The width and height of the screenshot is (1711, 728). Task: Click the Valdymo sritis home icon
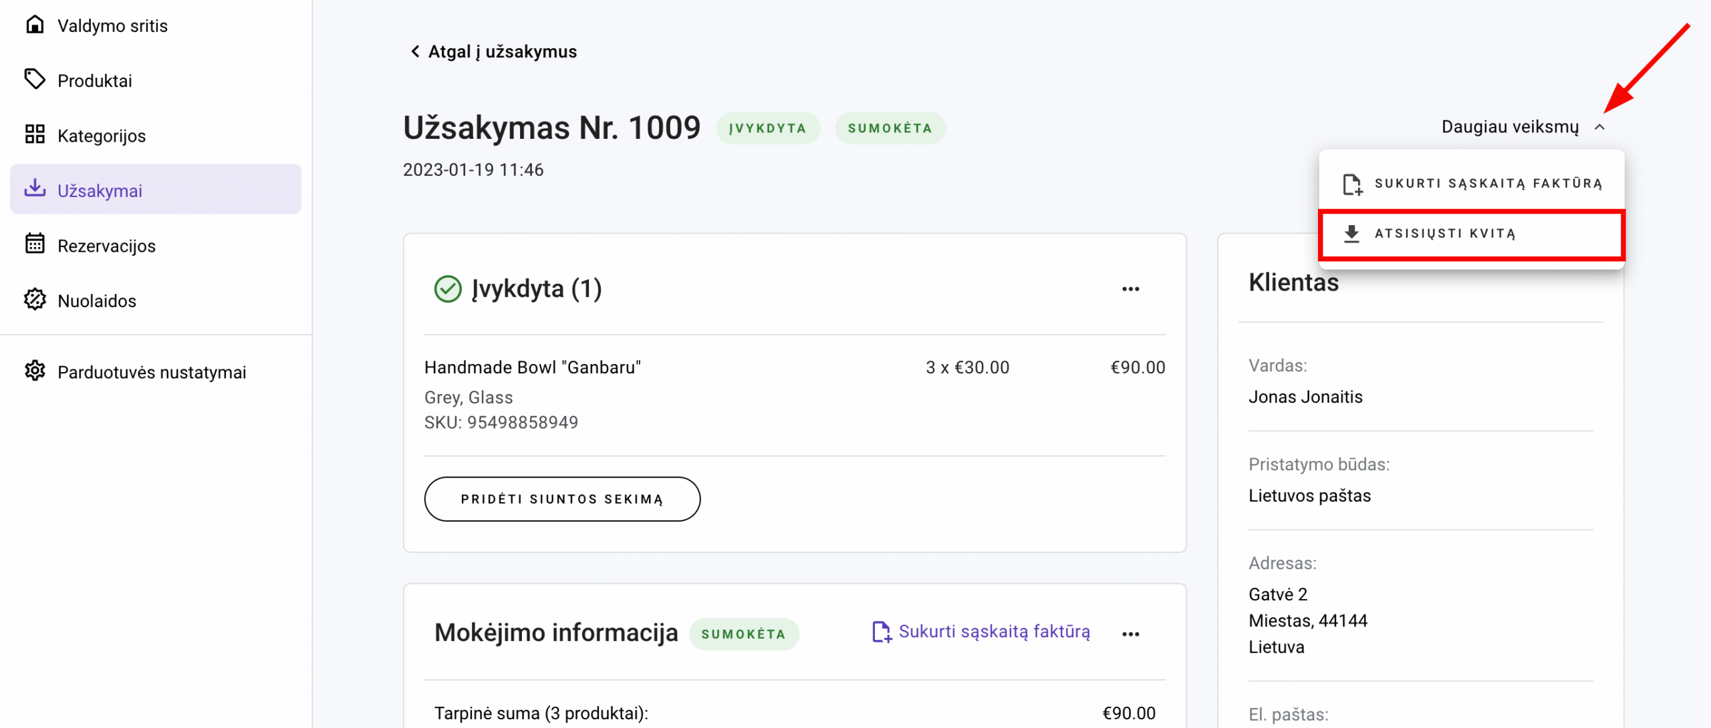[35, 25]
